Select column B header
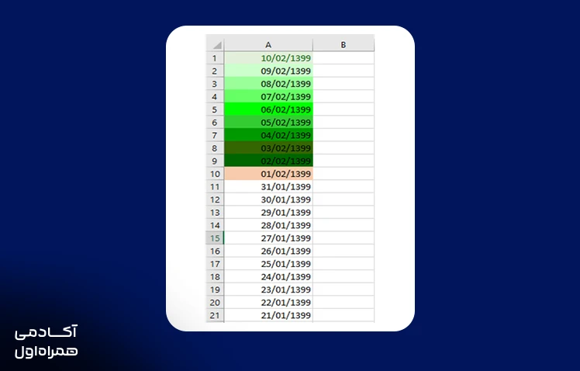The height and width of the screenshot is (371, 580). click(344, 44)
